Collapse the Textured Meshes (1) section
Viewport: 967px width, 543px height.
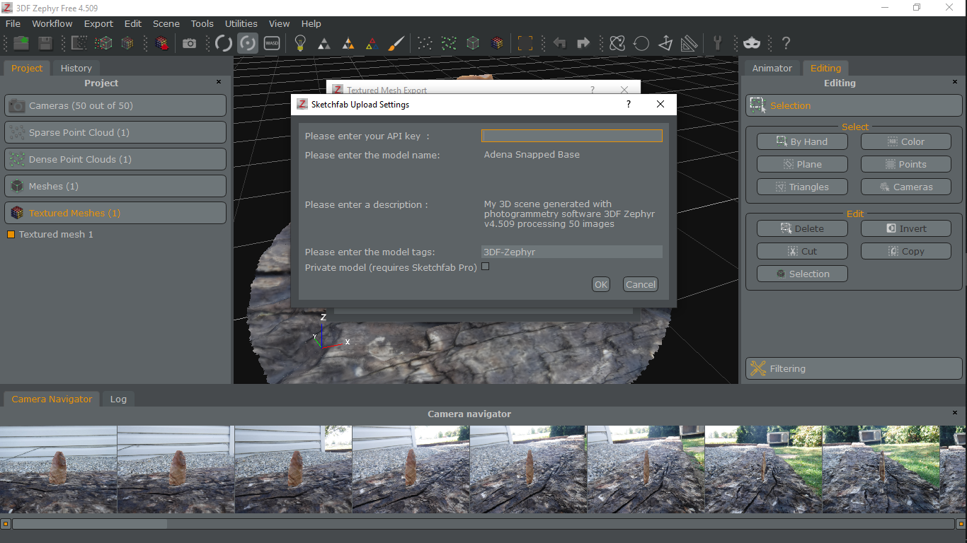point(115,213)
